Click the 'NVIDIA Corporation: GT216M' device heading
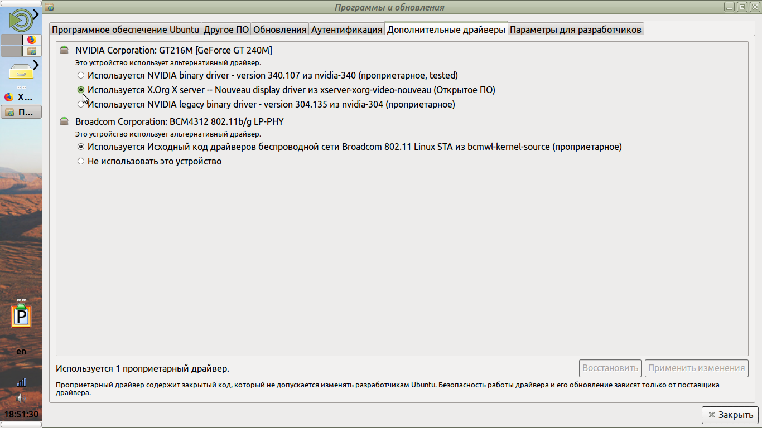 click(173, 50)
